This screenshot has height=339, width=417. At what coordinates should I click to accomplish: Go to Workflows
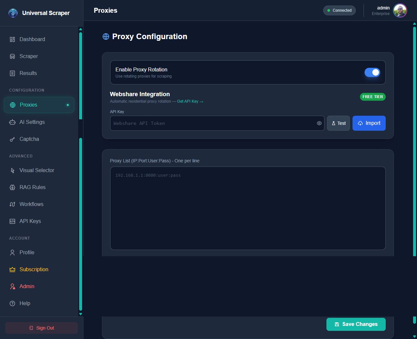pos(39,204)
